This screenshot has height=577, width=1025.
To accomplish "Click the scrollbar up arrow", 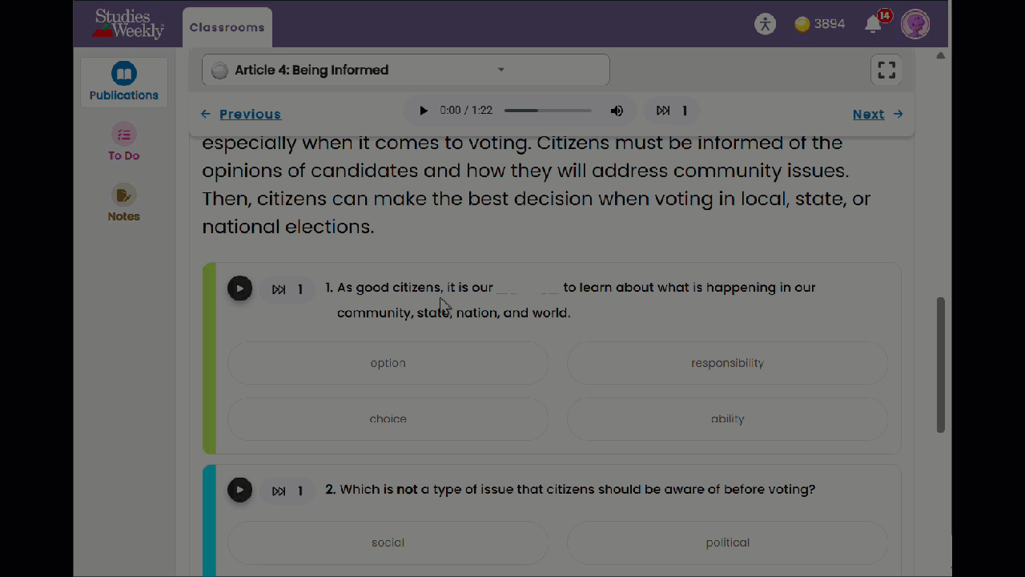I will (941, 55).
